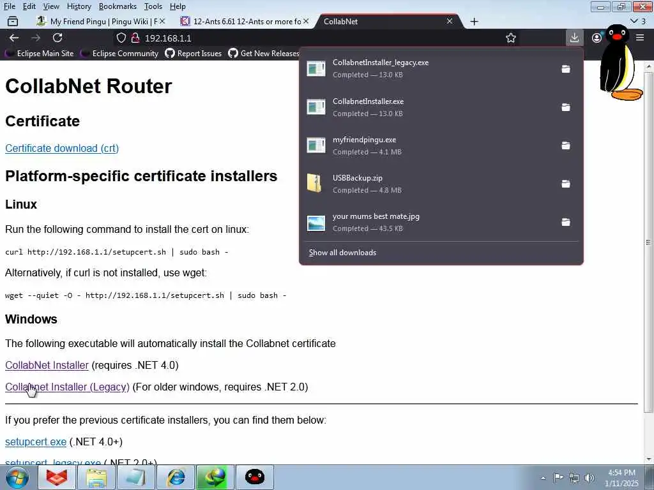Open Eclipse Community bookmark

pos(120,54)
